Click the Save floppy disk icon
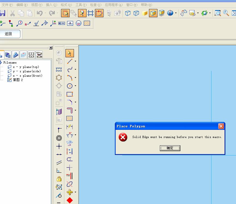 click(x=2, y=13)
